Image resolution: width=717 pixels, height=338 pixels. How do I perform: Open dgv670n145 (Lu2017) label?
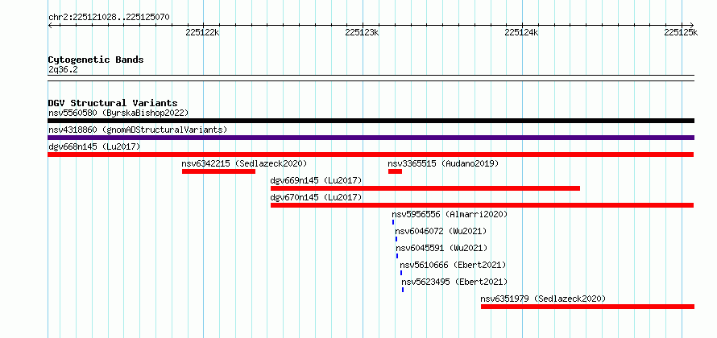click(316, 197)
